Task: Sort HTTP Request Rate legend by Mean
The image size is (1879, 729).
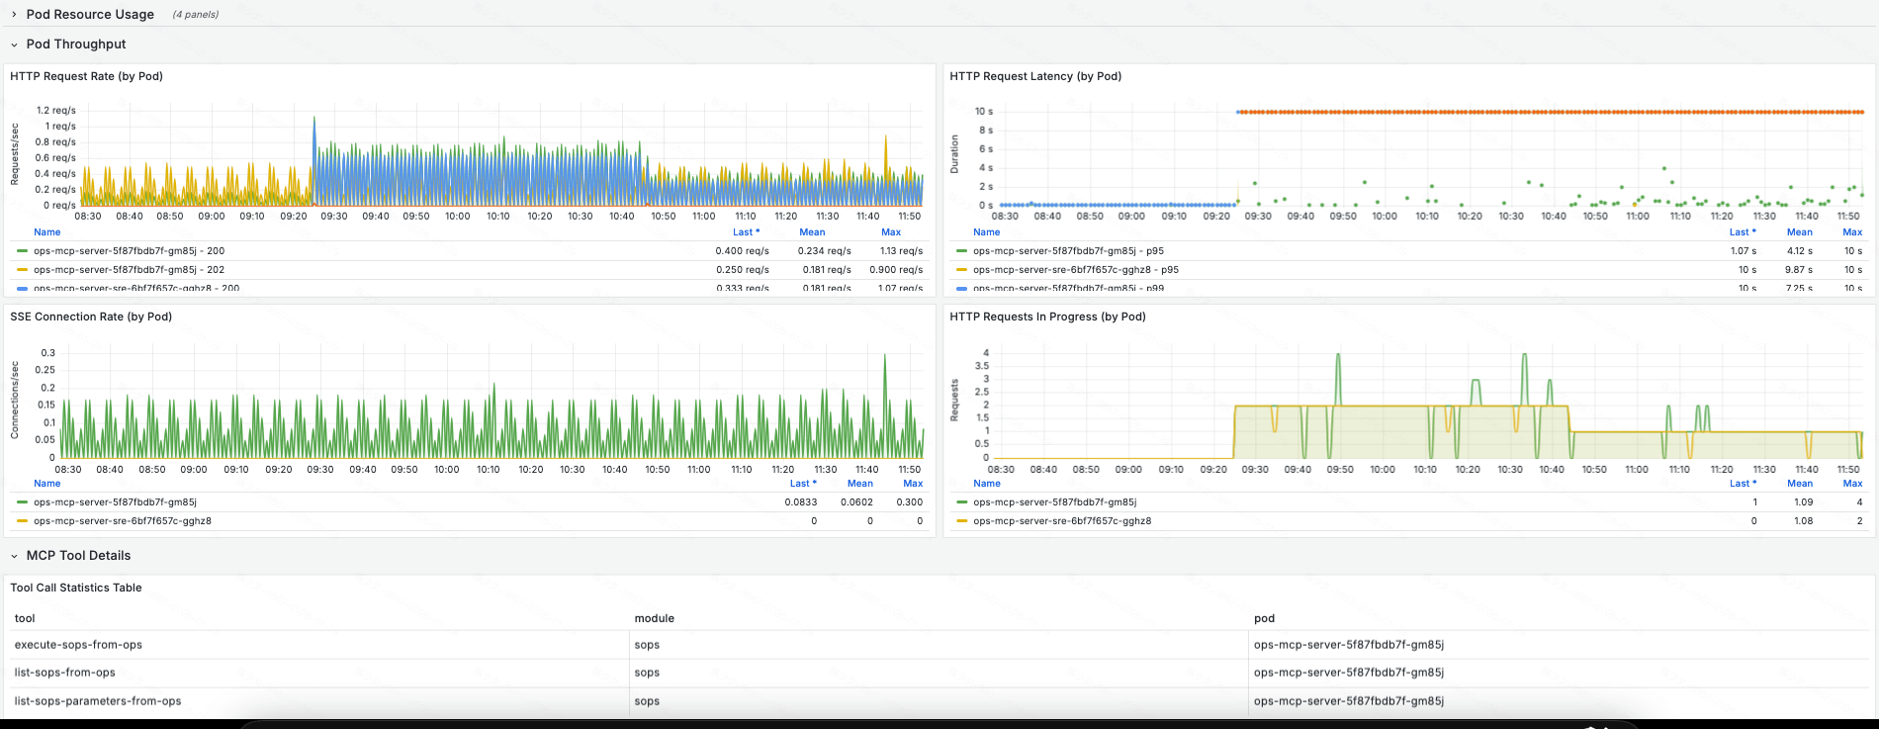Action: (811, 232)
